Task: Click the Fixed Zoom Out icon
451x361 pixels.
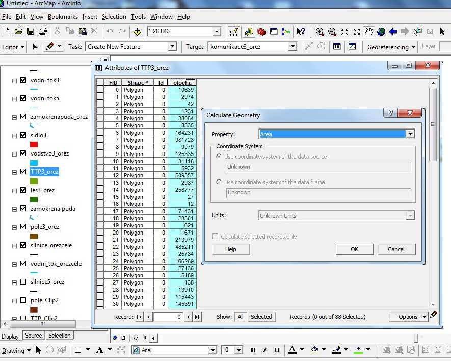Action: pos(357,31)
